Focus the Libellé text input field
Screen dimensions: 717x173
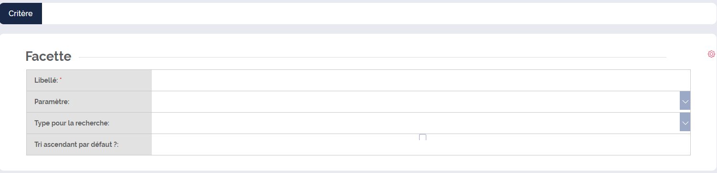(x=421, y=80)
